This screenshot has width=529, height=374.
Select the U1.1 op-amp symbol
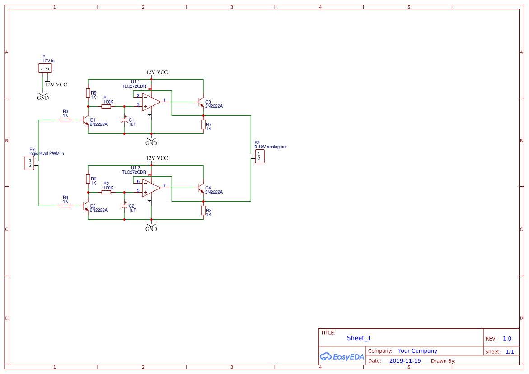[151, 102]
